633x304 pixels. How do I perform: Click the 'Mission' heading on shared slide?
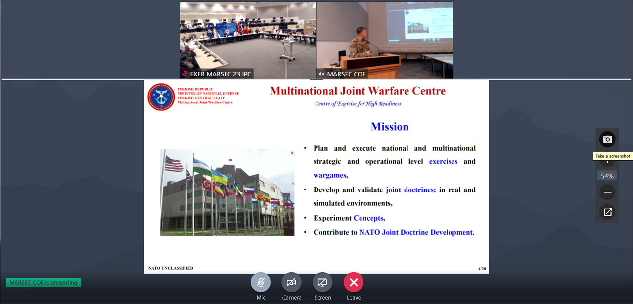[390, 127]
